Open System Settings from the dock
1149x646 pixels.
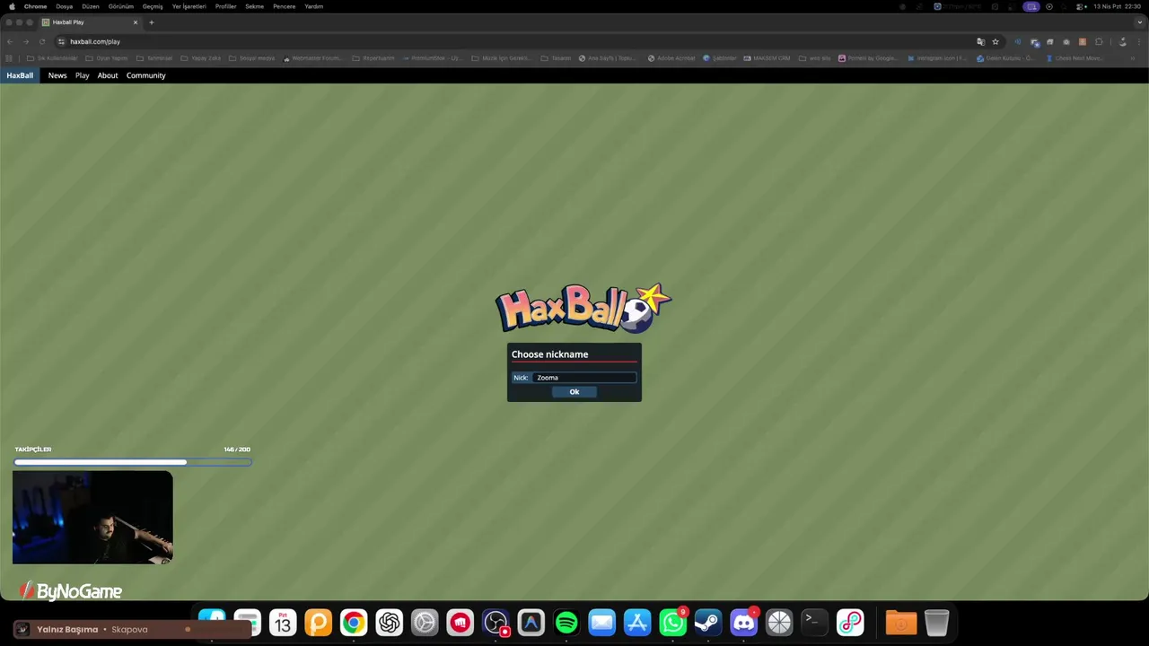coord(425,623)
